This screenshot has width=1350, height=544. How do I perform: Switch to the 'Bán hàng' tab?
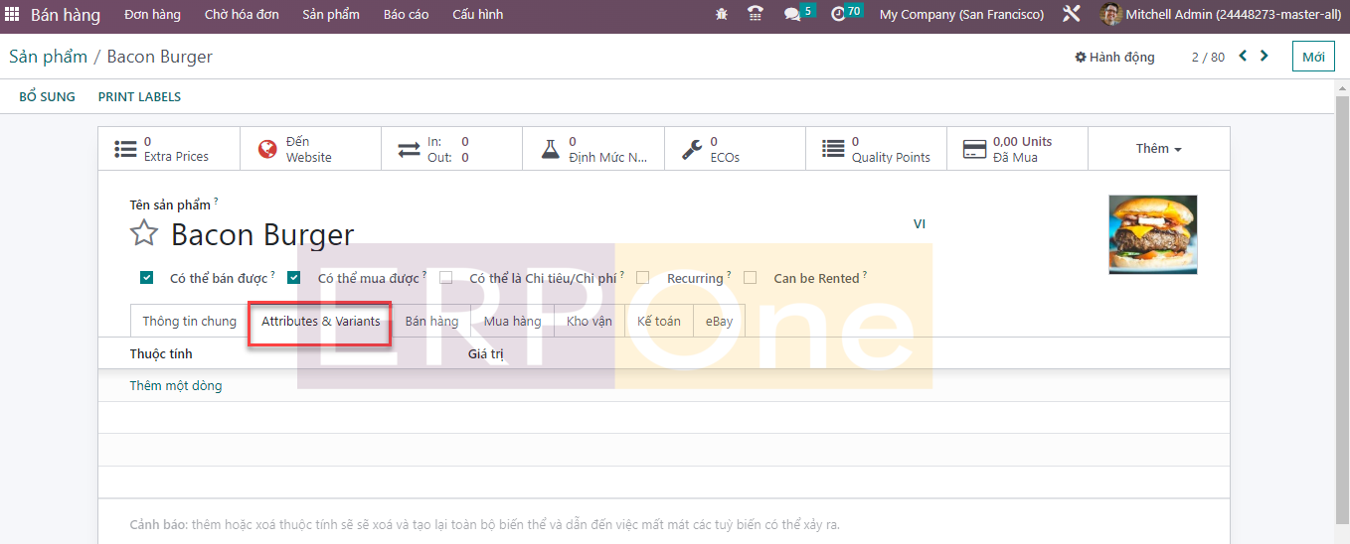(x=431, y=322)
